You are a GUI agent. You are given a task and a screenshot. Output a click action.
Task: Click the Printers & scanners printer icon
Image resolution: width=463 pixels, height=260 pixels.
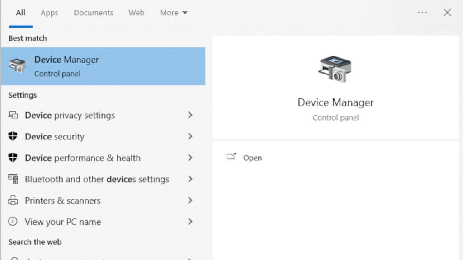coord(13,200)
